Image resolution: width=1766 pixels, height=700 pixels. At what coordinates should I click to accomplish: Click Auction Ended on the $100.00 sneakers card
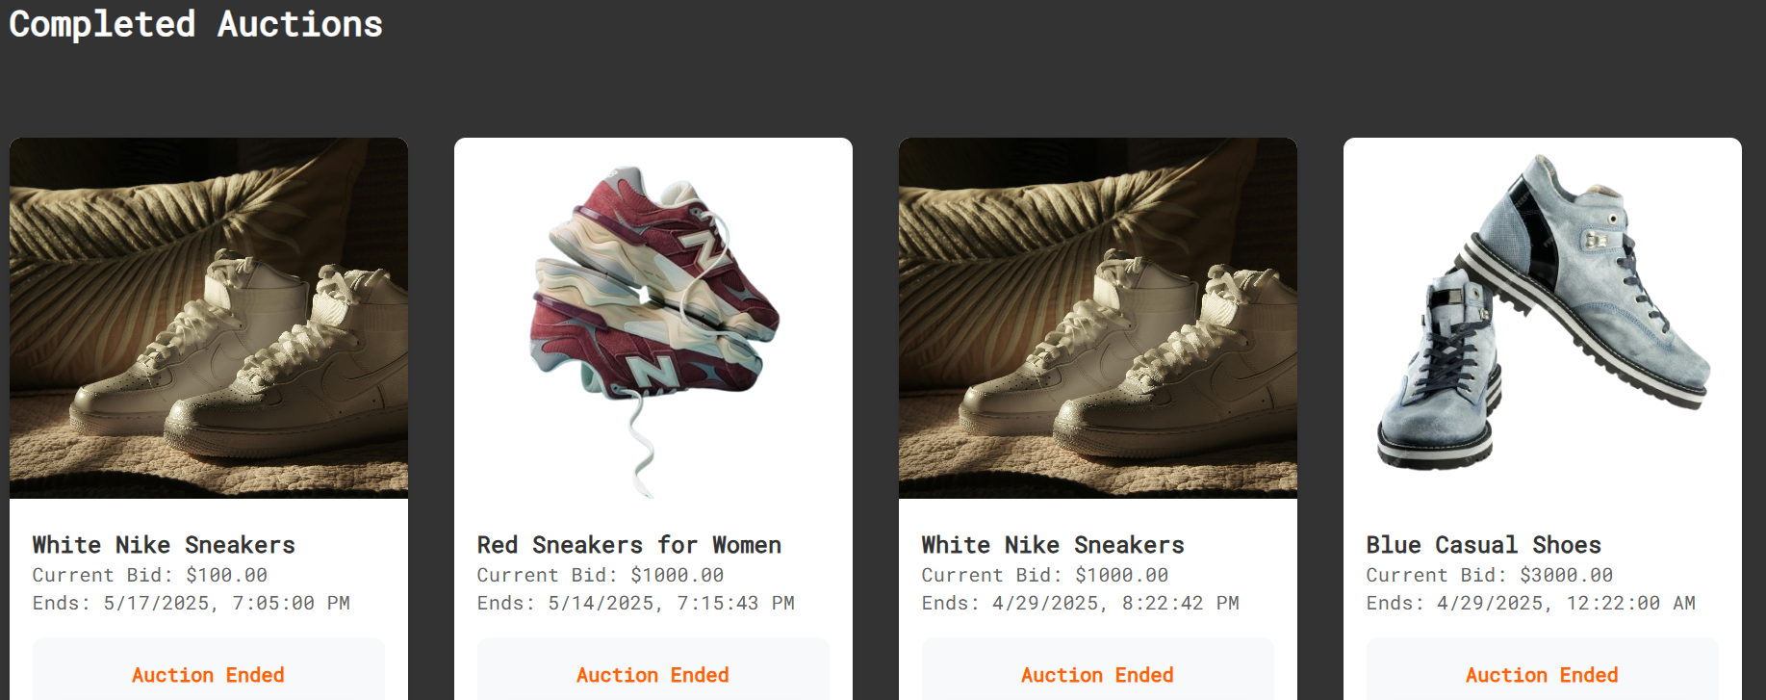pos(209,675)
